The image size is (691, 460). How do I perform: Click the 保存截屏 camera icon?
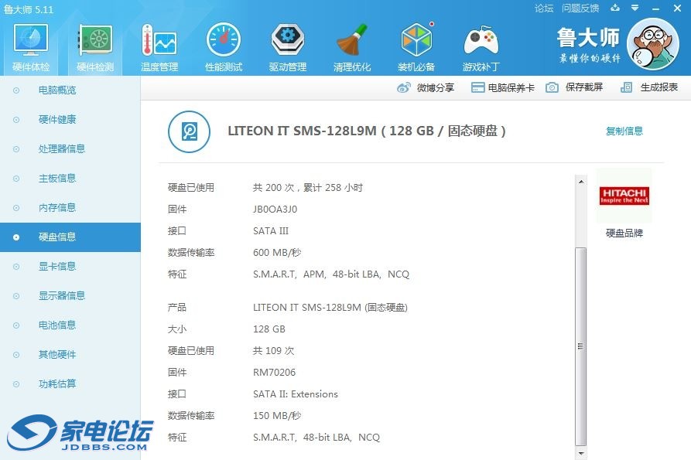[x=552, y=87]
